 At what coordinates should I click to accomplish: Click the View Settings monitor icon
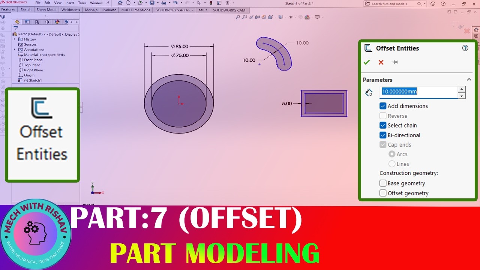point(317,17)
